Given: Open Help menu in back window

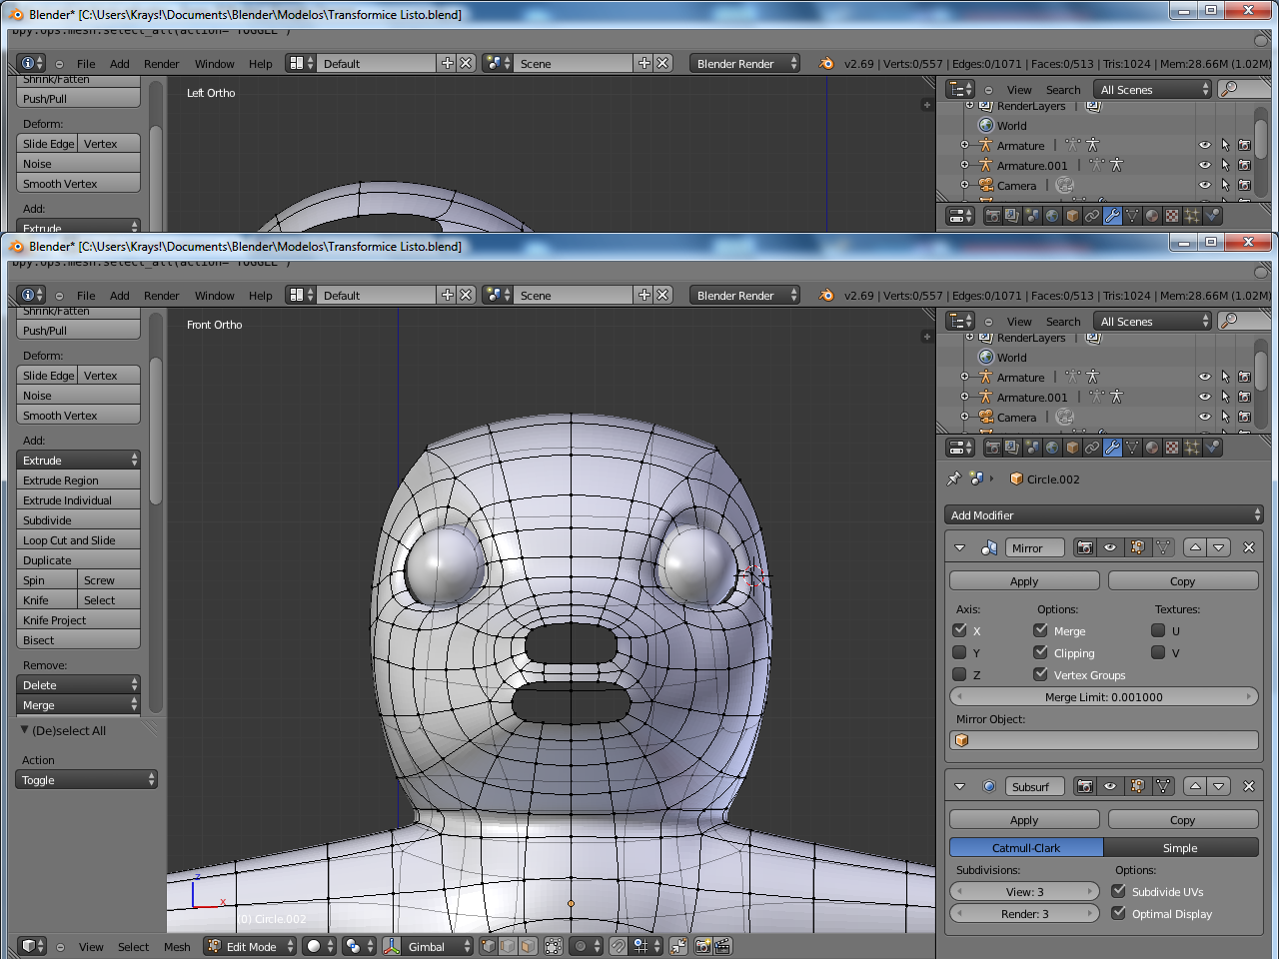Looking at the screenshot, I should [x=260, y=64].
